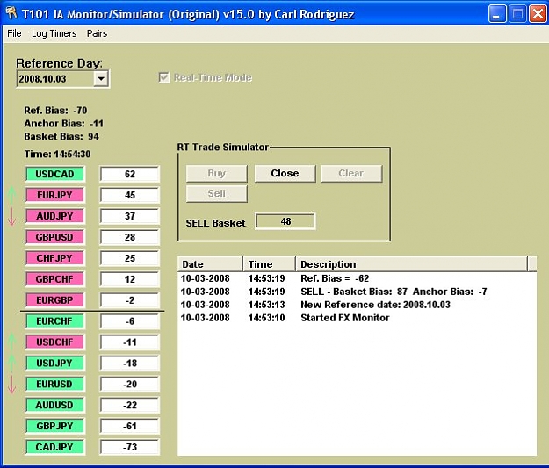Click the Clear button
This screenshot has height=468, width=549.
(x=351, y=173)
